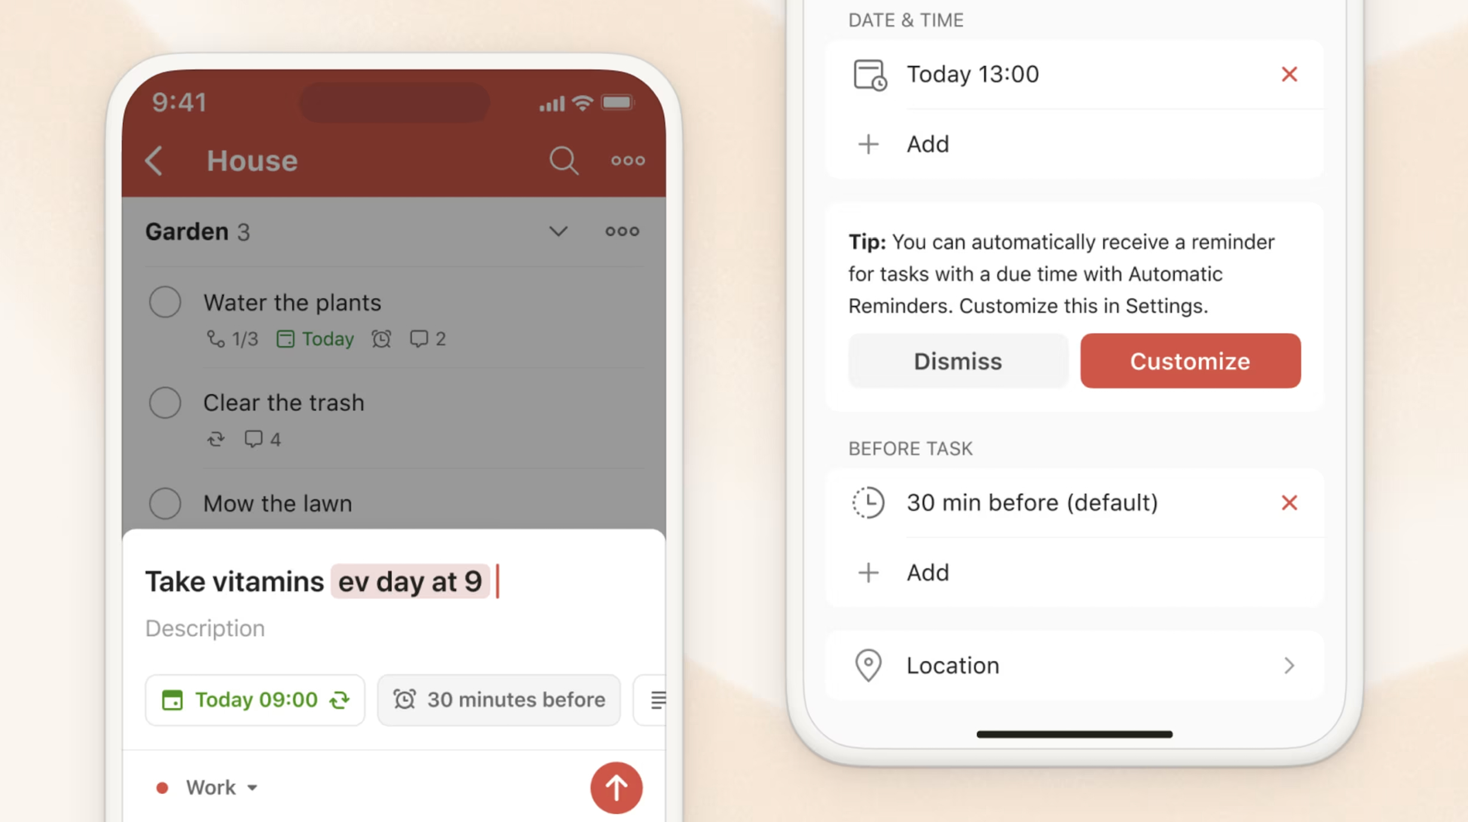Screen dimensions: 1468x822
Task: Open the Location chevron in task details
Action: click(1289, 666)
